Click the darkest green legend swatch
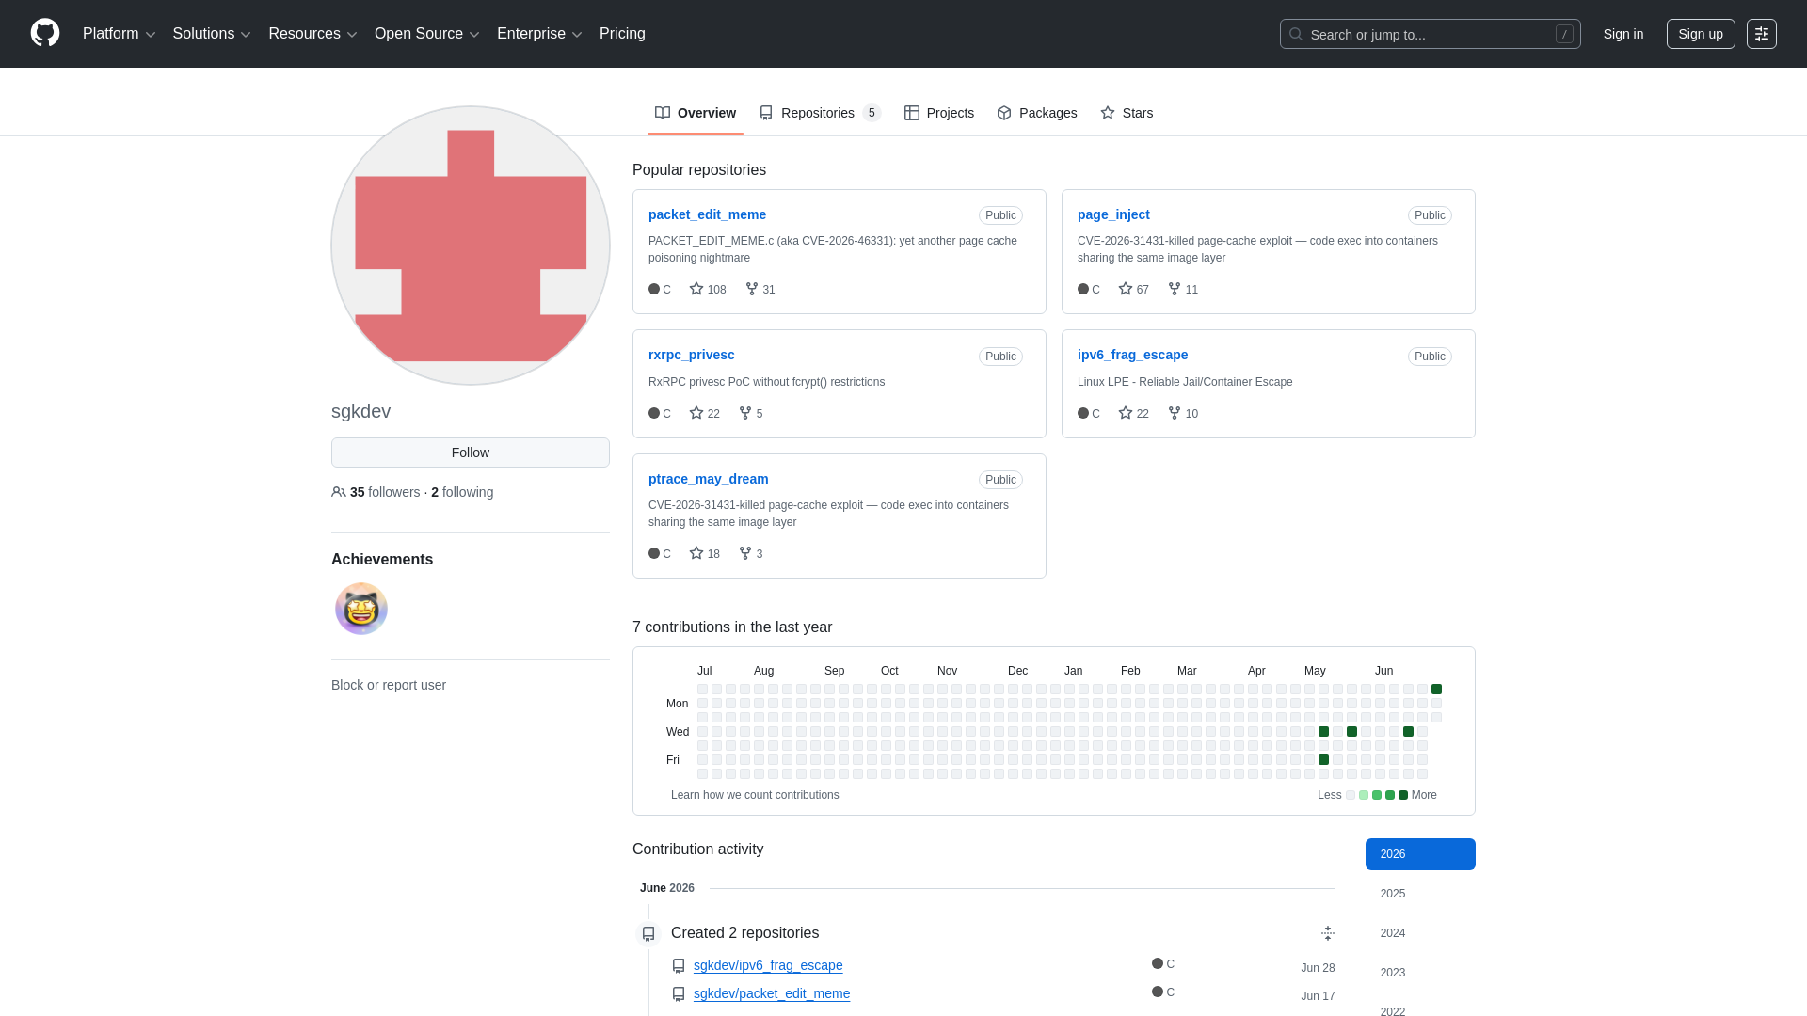 point(1403,795)
